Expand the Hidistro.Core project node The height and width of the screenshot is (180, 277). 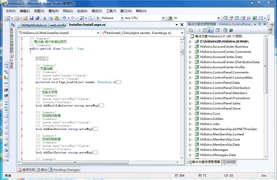[x=190, y=114]
